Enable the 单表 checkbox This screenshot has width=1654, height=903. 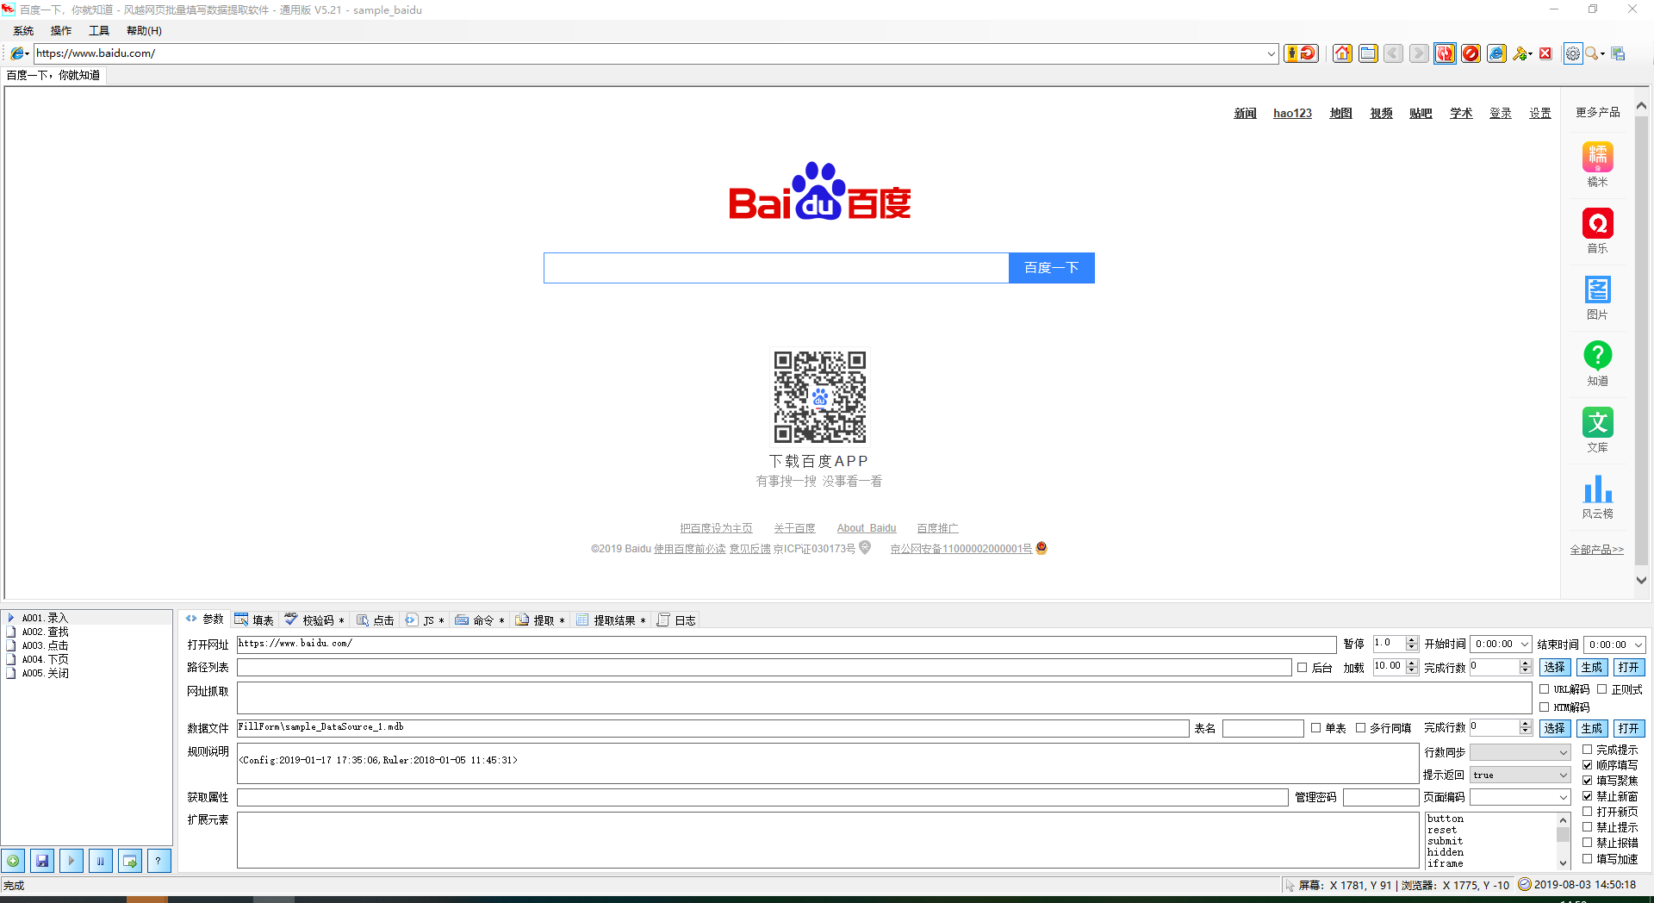tap(1315, 728)
